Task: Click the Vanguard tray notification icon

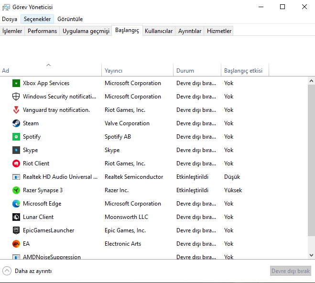Action: point(16,110)
